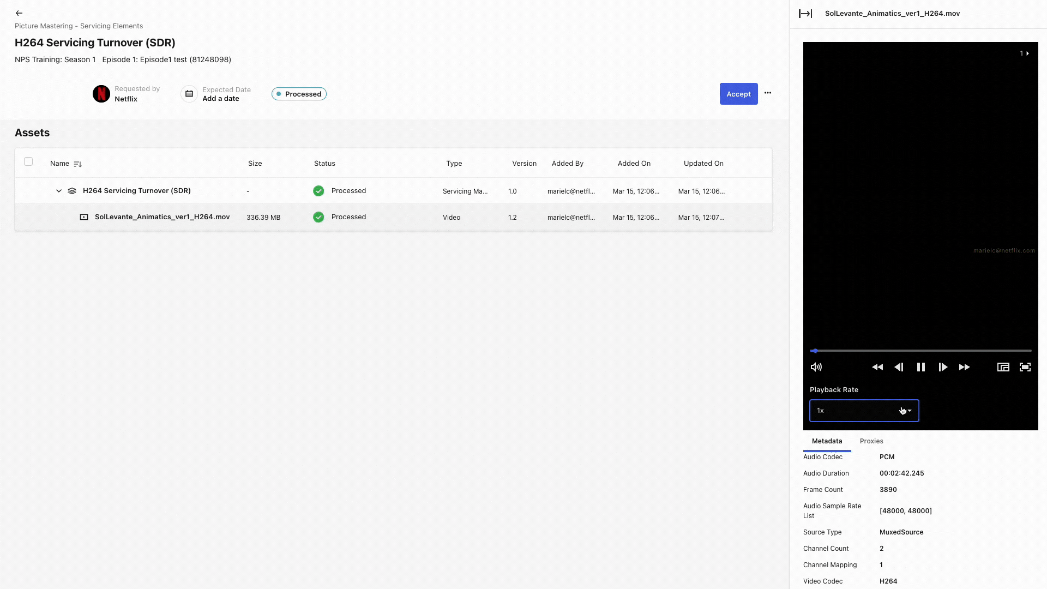Click the Accept button
The height and width of the screenshot is (589, 1047).
(x=738, y=94)
